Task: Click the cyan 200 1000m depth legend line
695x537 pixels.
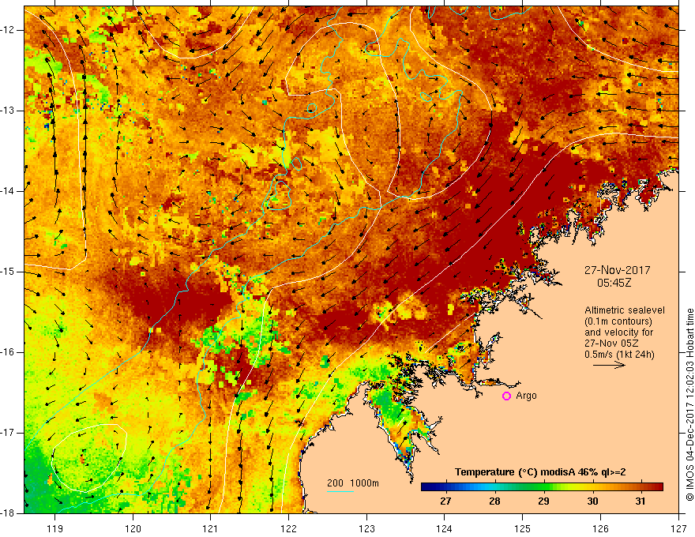Action: pos(340,491)
